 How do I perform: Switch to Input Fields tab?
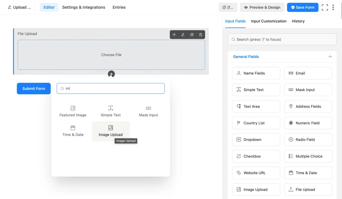tap(235, 21)
